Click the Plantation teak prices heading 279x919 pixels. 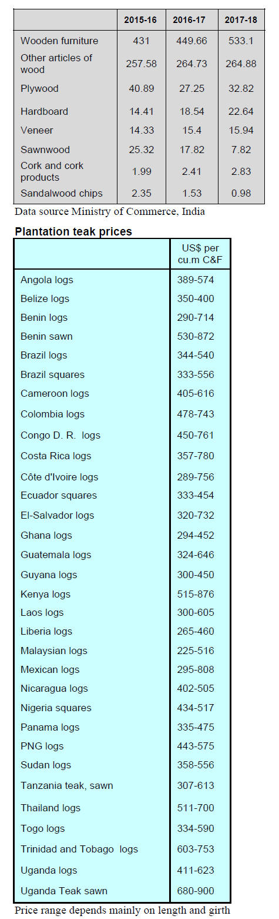pos(73,232)
